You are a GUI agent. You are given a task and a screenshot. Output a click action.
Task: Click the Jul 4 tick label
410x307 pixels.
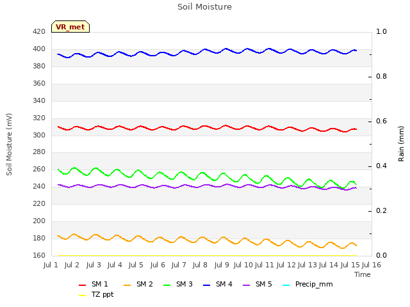(115, 265)
